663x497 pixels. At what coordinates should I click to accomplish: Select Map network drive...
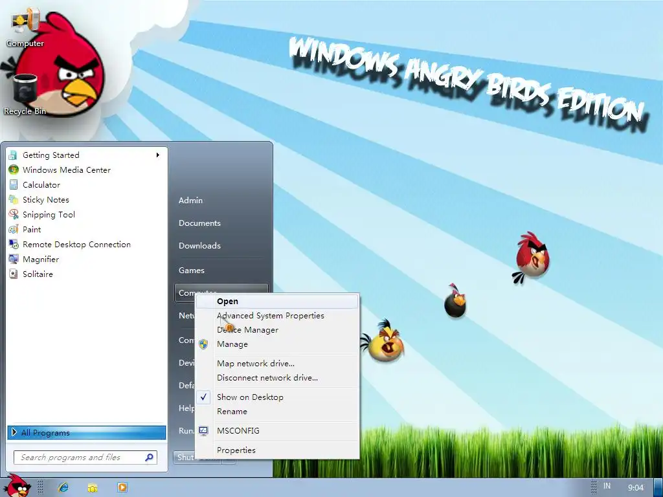point(277,364)
